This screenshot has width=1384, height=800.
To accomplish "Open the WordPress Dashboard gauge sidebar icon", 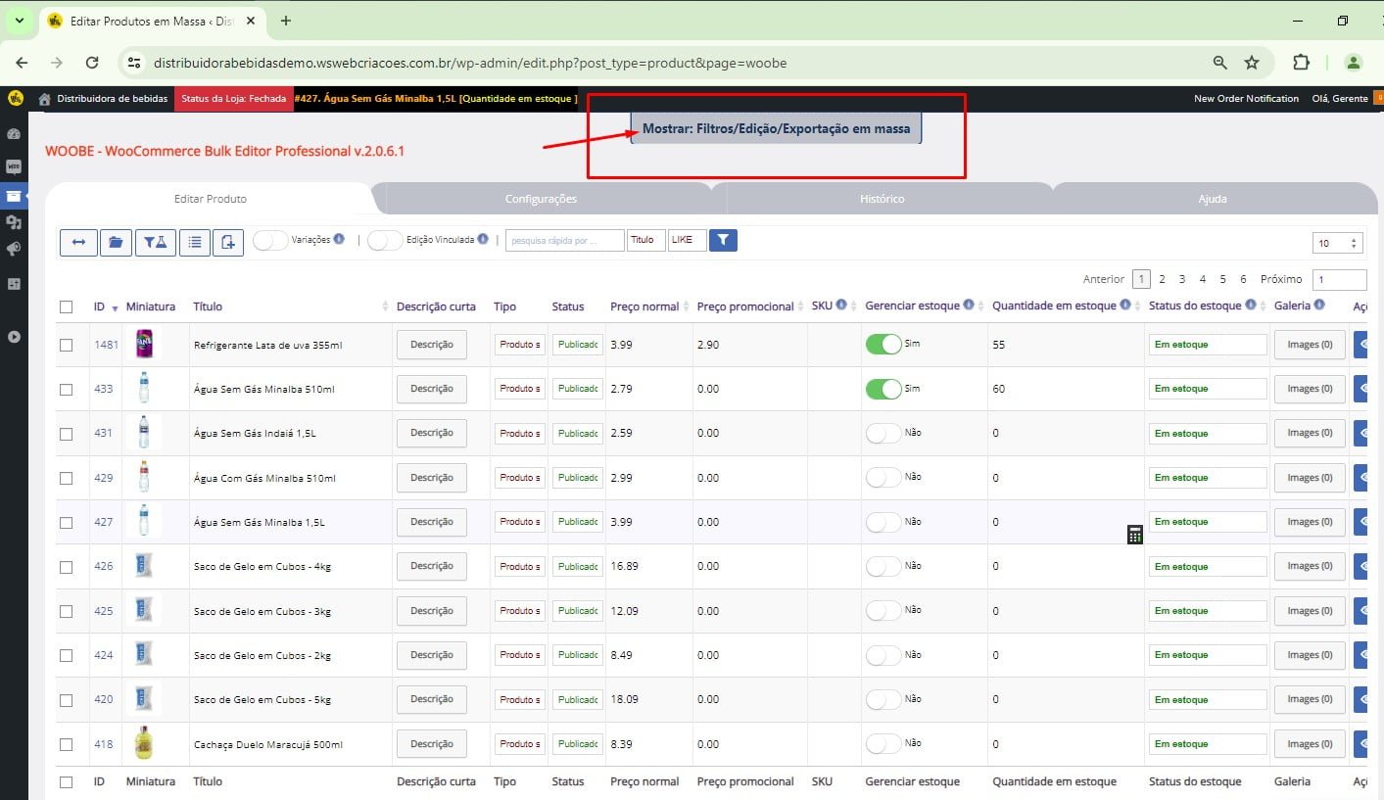I will (x=14, y=134).
